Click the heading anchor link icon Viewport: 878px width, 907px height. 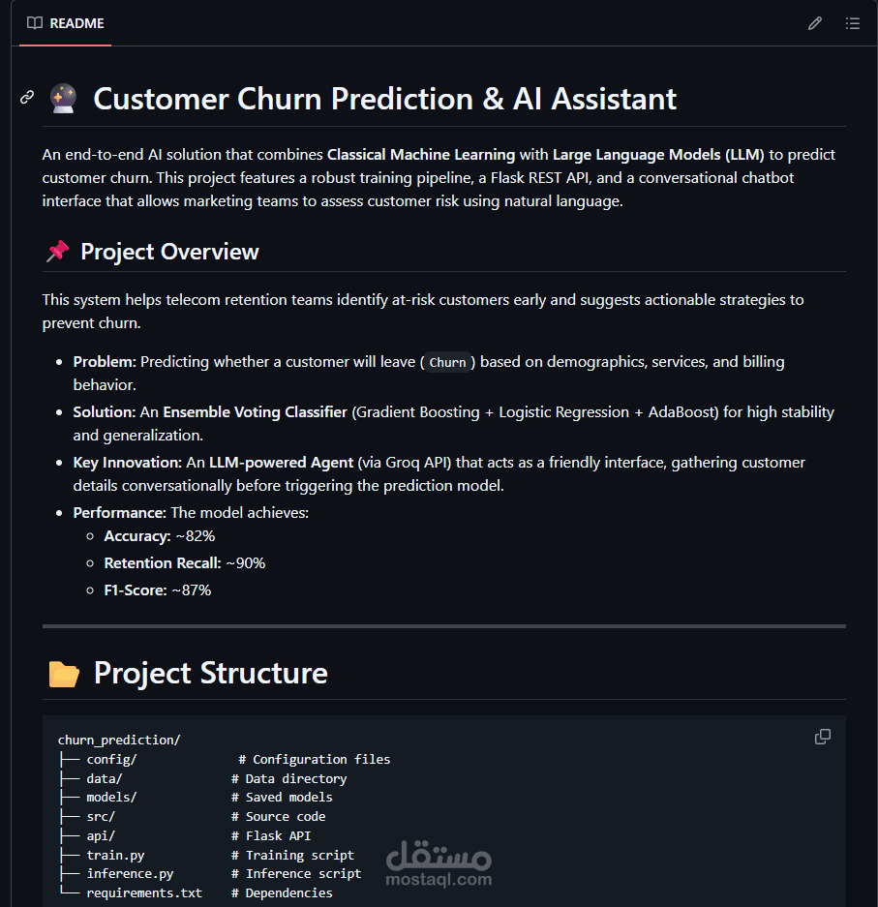coord(27,97)
